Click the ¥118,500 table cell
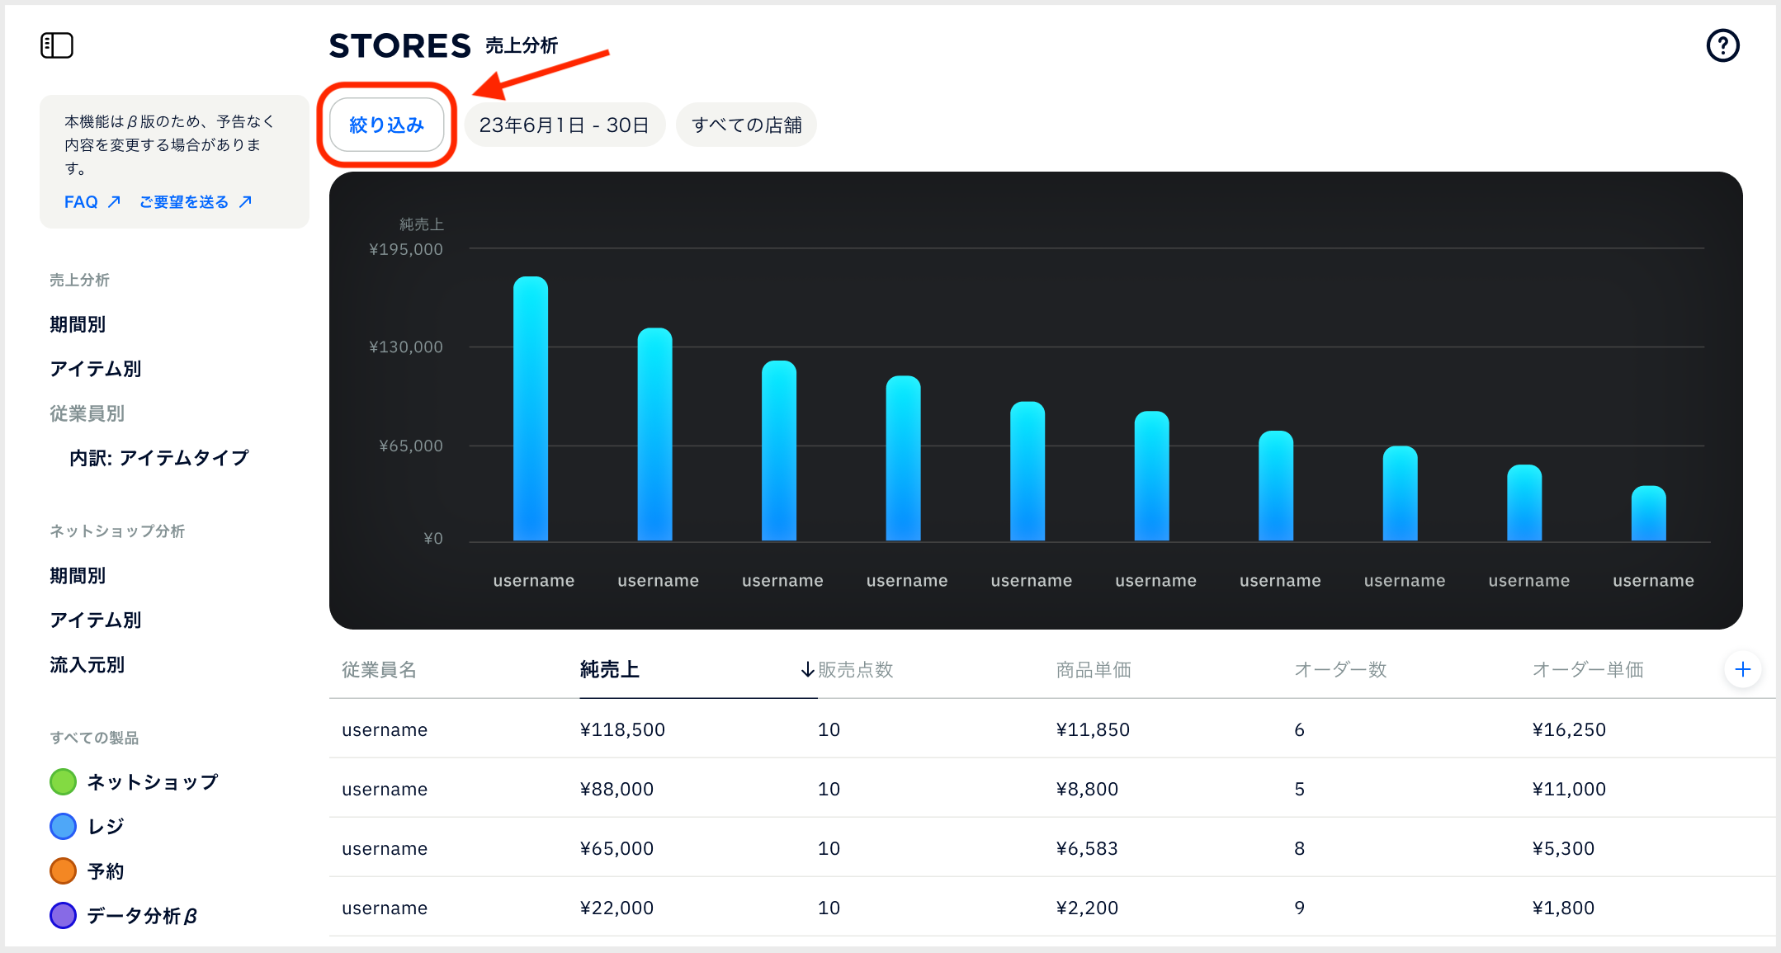The width and height of the screenshot is (1781, 953). [622, 729]
